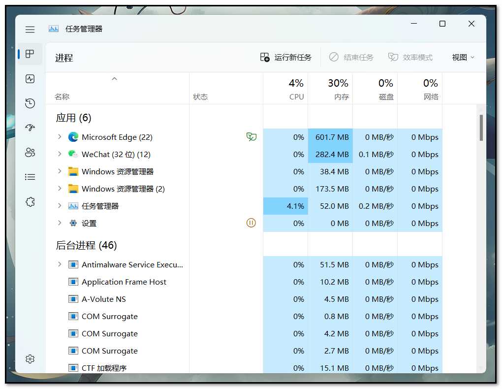Click the 效率模式 button
Image resolution: width=502 pixels, height=389 pixels.
tap(410, 58)
